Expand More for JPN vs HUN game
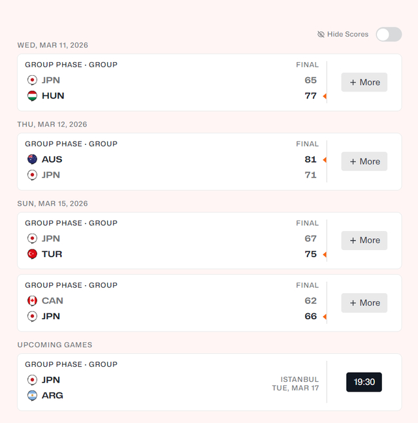Viewport: 418px width, 423px height. point(364,82)
